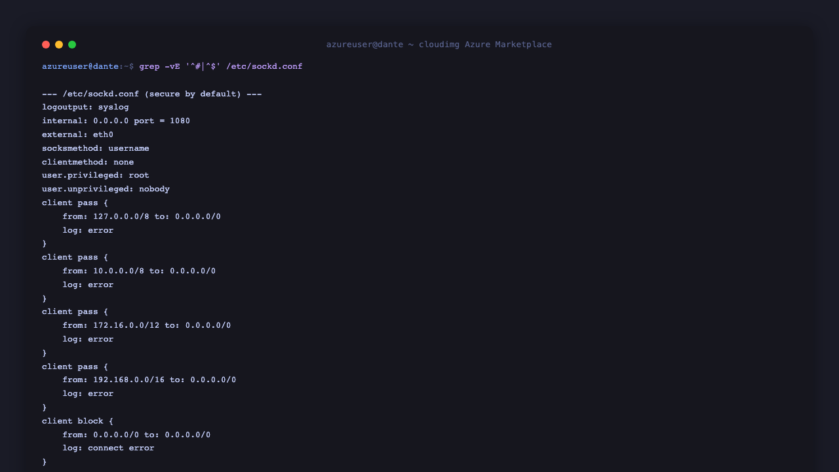Screen dimensions: 839x472
Task: Click 'client pass {' above the 127.0.0.0/8 rule
Action: click(x=75, y=203)
